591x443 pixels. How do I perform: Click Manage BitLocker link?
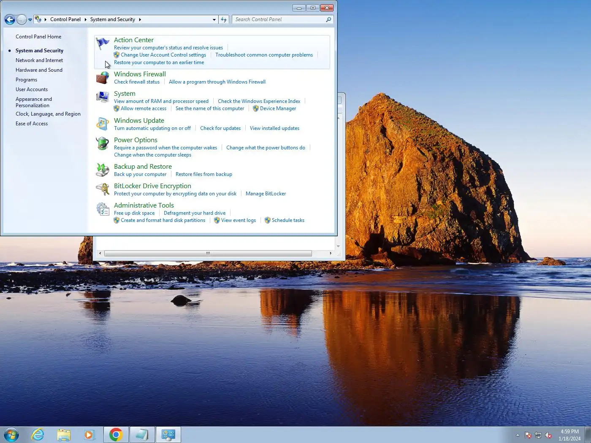click(266, 194)
